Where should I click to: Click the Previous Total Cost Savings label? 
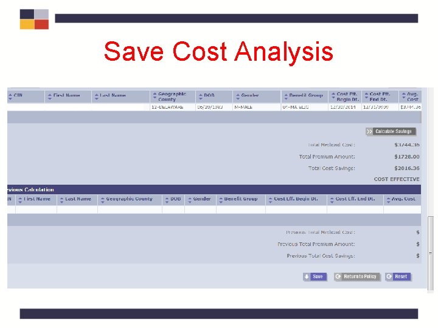pos(321,256)
